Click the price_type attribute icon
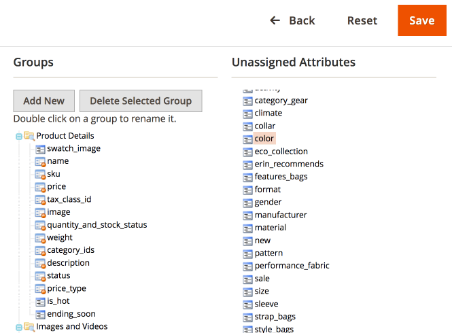The width and height of the screenshot is (452, 333). coord(40,289)
